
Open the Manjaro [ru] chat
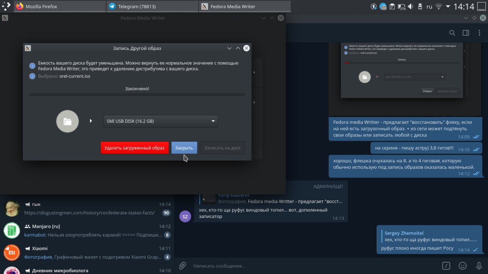tap(87, 231)
